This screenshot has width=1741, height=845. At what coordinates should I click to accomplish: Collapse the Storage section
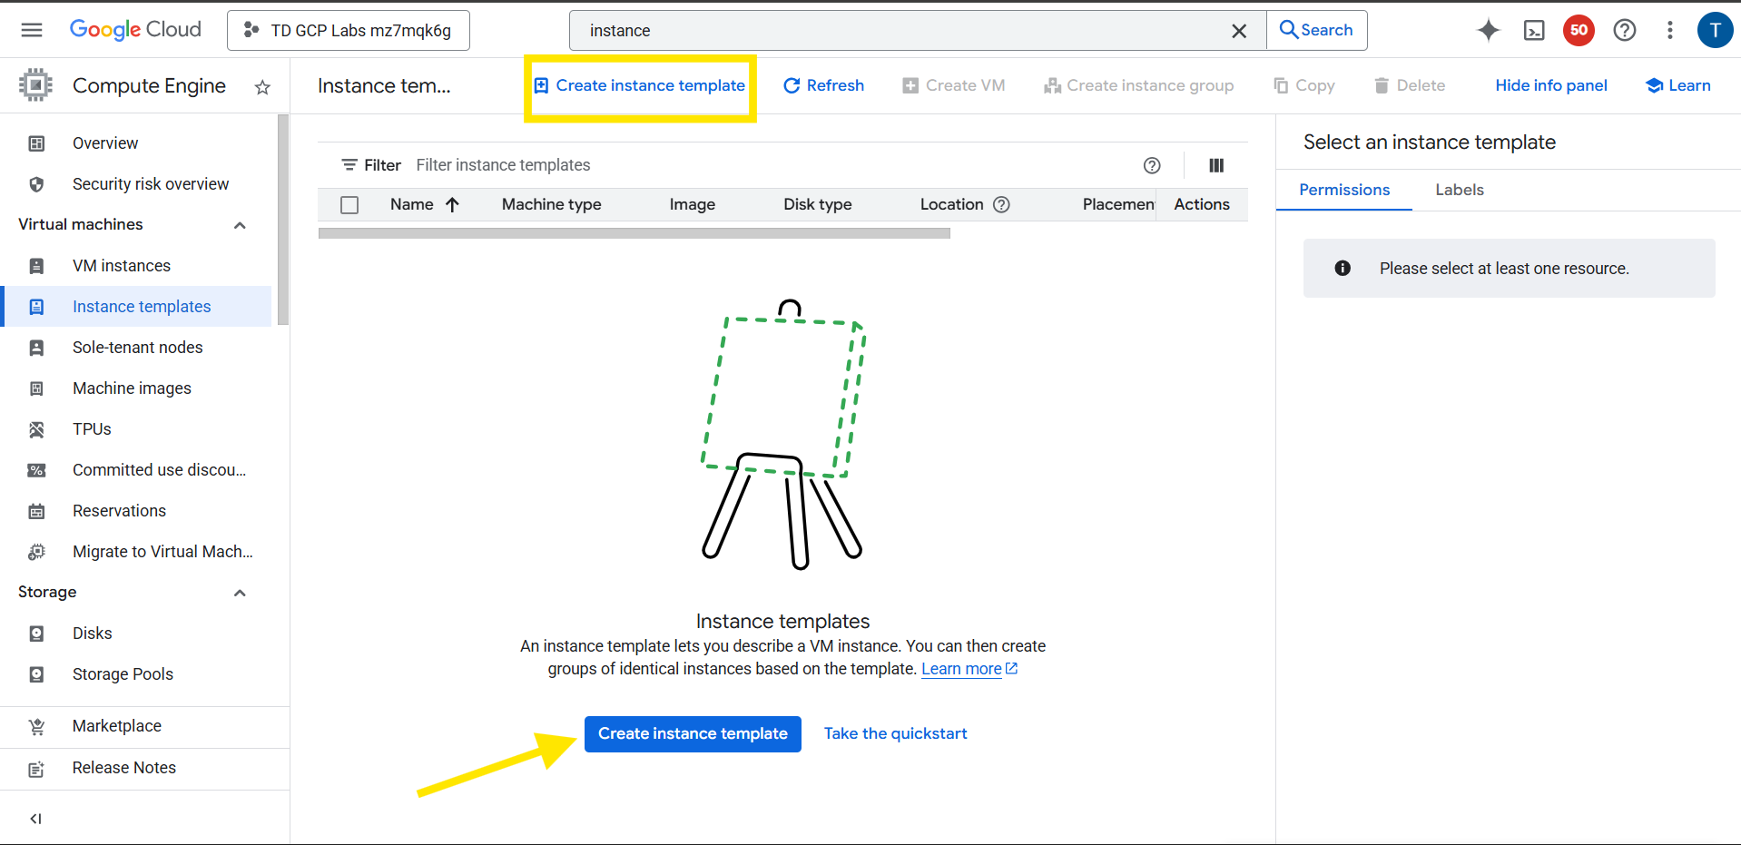tap(240, 593)
